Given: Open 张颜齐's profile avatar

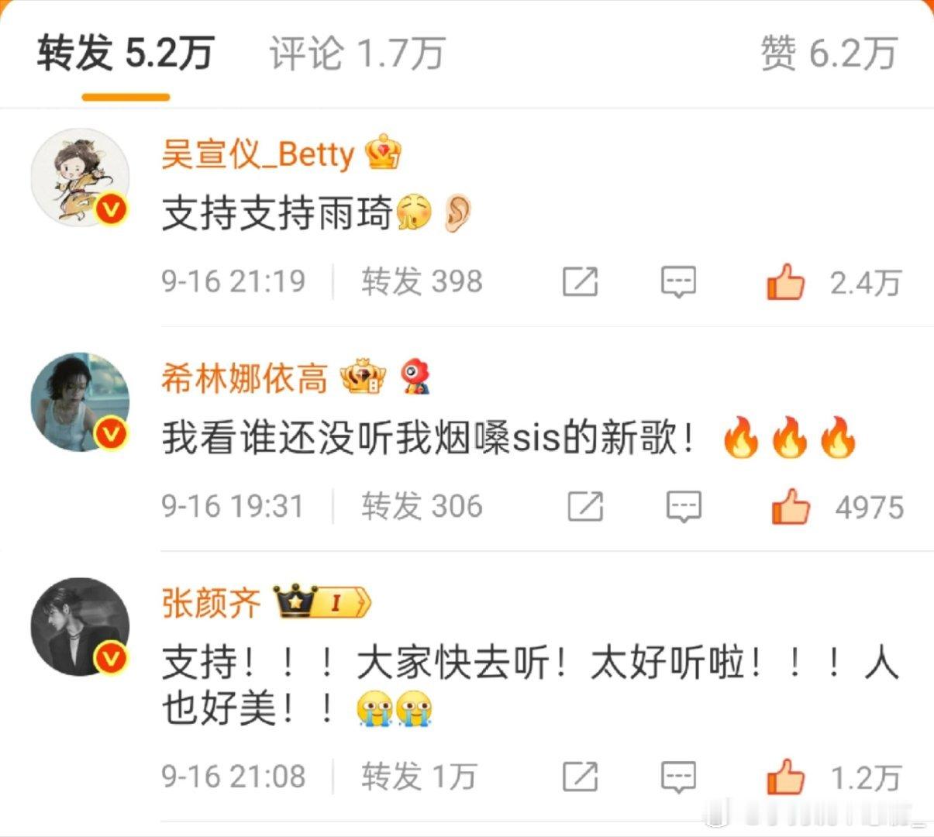Looking at the screenshot, I should point(80,626).
